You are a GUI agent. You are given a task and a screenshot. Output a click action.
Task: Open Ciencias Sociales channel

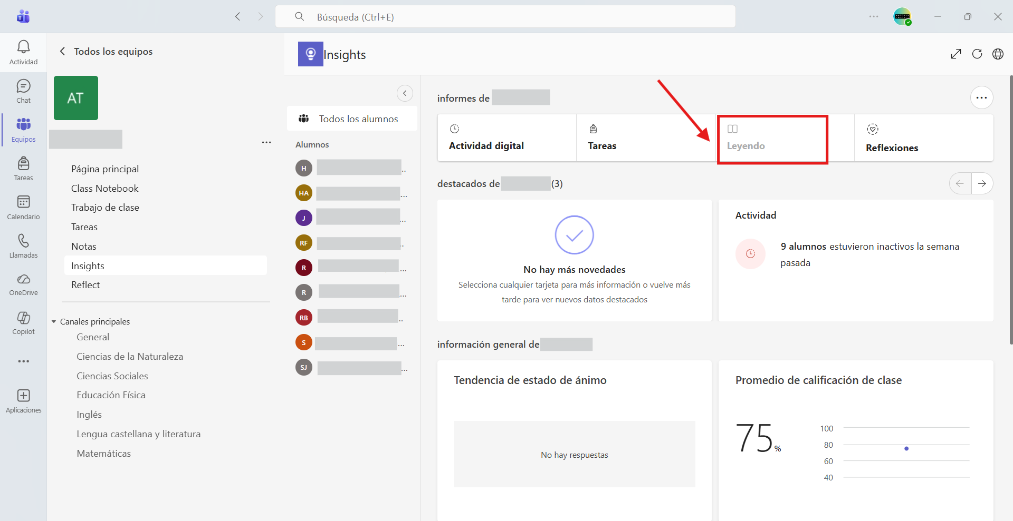tap(112, 376)
